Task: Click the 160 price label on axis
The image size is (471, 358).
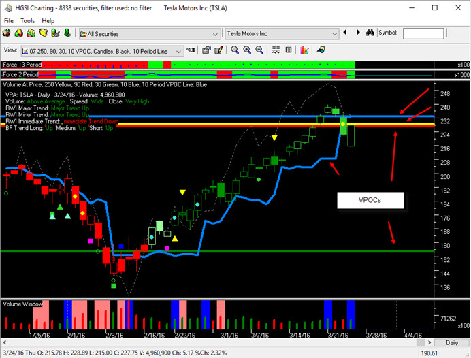Action: pos(445,246)
